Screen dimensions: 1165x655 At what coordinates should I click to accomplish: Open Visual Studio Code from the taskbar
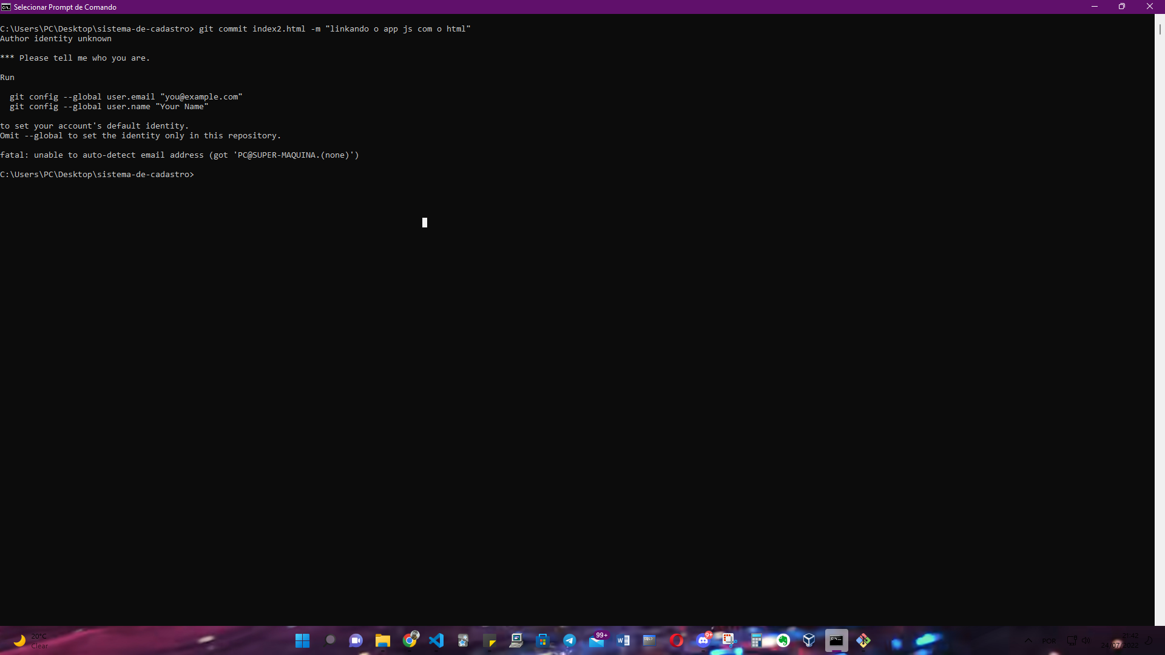click(x=436, y=640)
